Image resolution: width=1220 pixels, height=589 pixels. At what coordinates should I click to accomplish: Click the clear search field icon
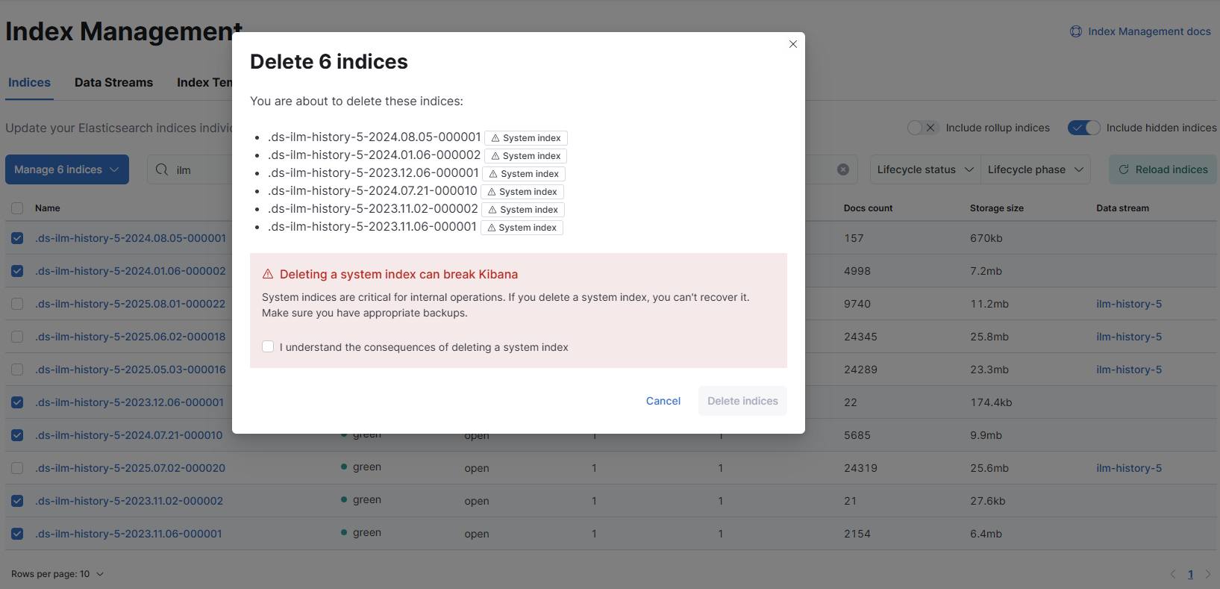843,169
